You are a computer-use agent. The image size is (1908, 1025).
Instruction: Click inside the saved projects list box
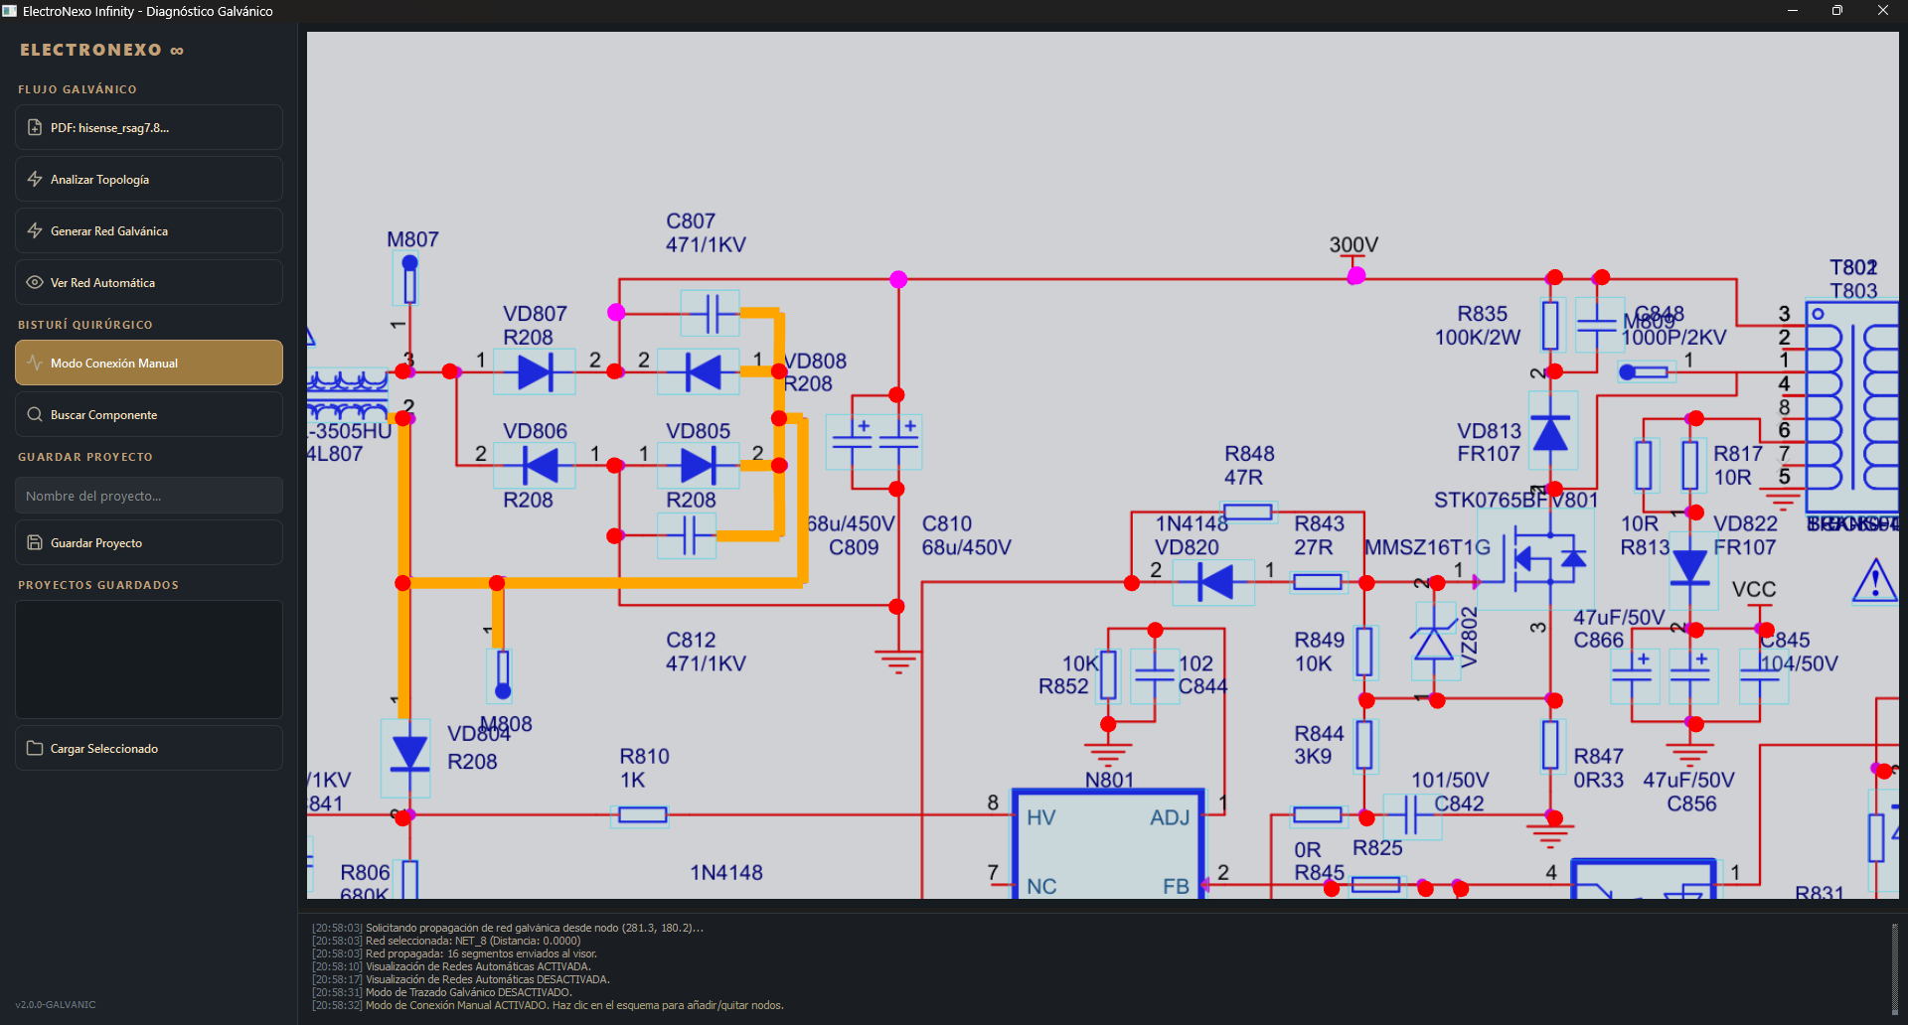click(x=149, y=659)
